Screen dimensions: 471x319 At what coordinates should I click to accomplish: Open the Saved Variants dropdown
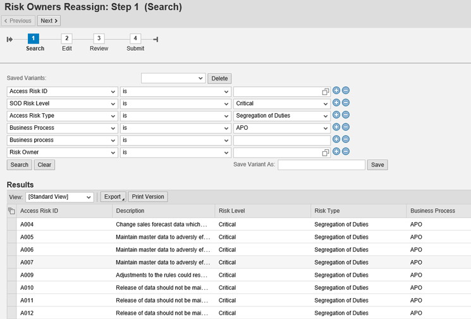173,78
